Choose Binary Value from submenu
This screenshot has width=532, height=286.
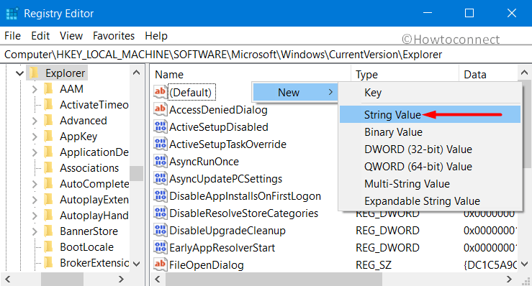tap(430, 132)
